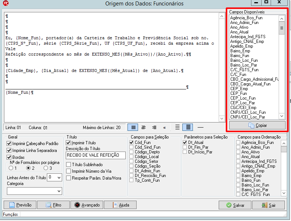The width and height of the screenshot is (291, 221).
Task: Check Bairro_Fun ordering field
Action: click(238, 180)
